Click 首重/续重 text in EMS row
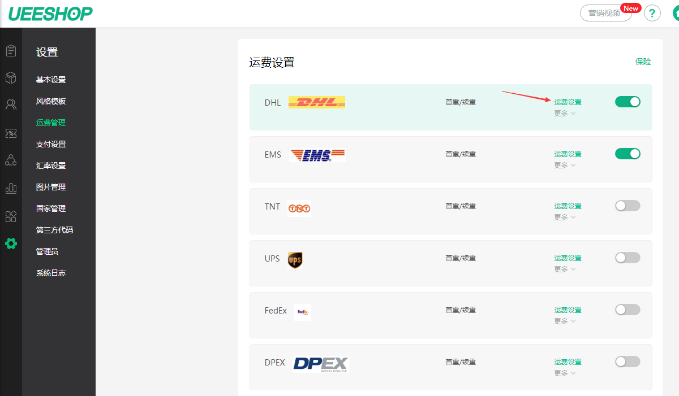Viewport: 679px width, 396px height. tap(461, 154)
